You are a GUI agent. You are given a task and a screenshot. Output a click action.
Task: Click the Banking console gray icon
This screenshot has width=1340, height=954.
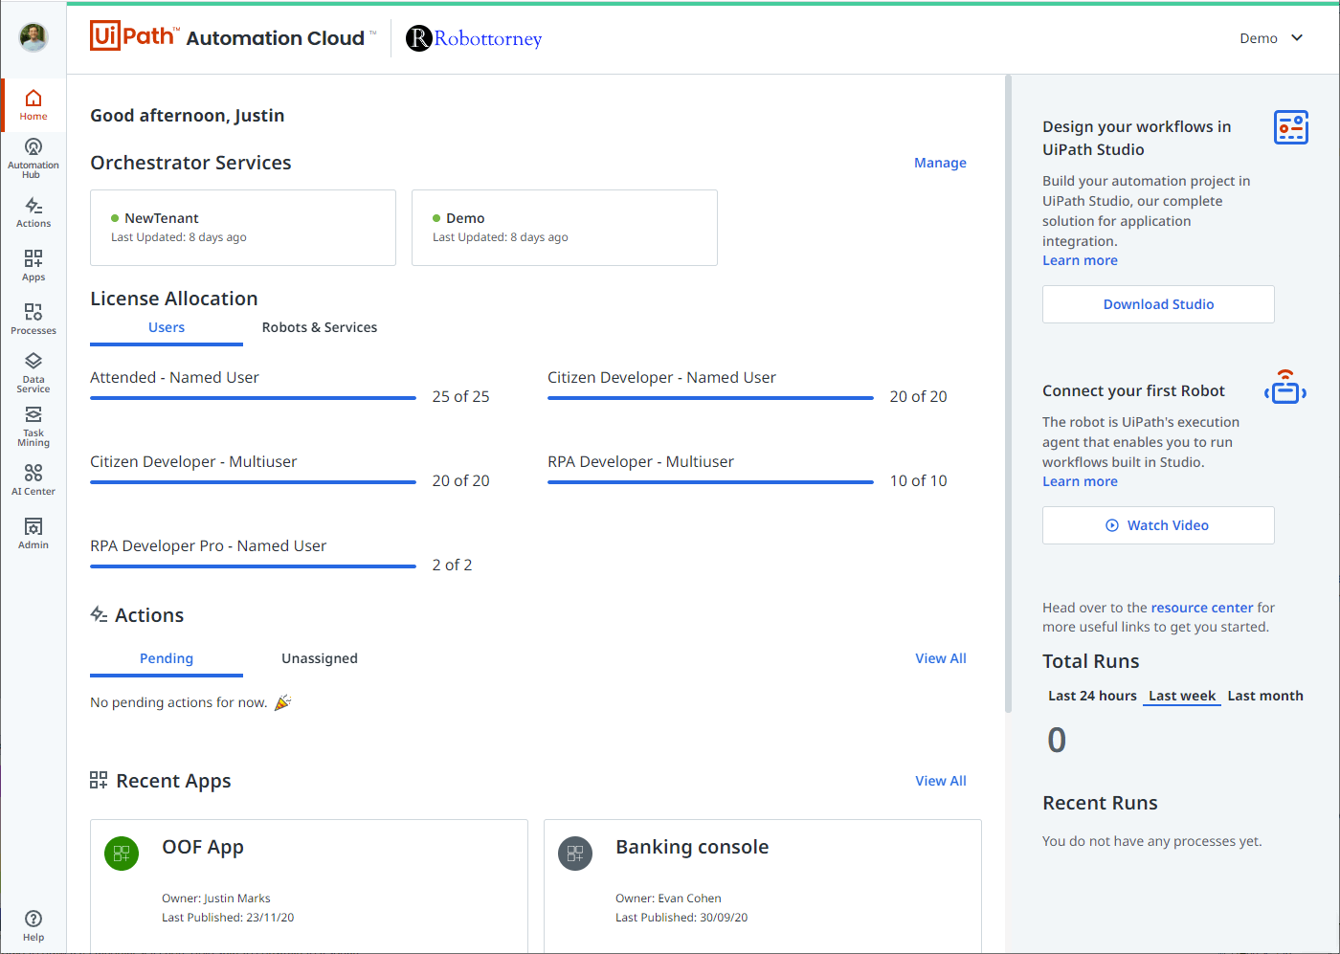pos(575,854)
